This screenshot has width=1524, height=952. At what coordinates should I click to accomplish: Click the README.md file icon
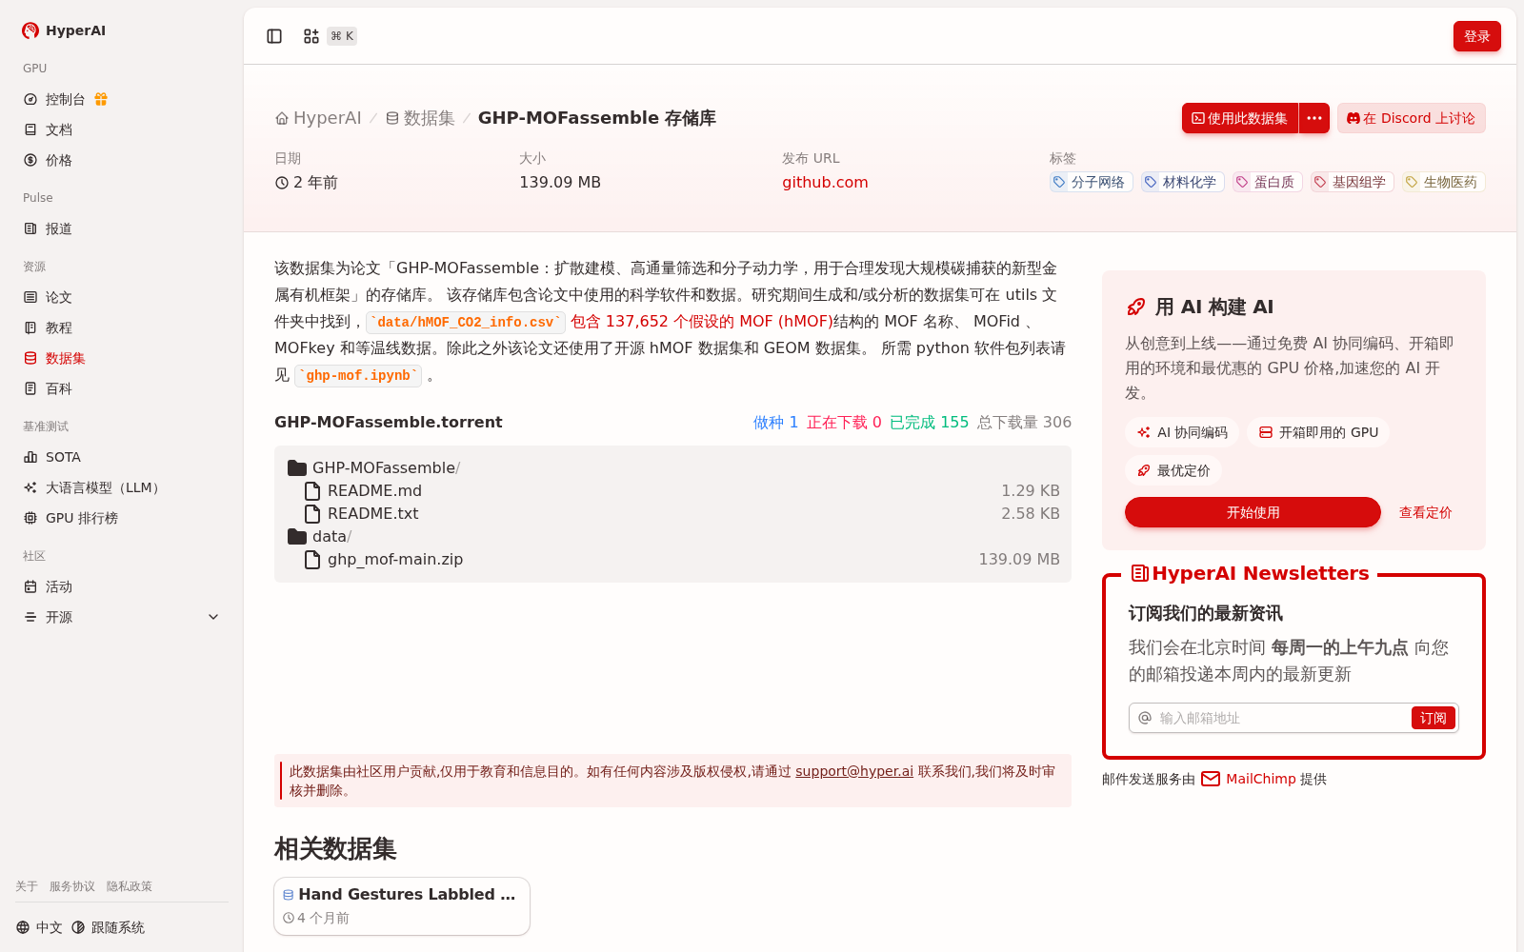click(x=311, y=490)
